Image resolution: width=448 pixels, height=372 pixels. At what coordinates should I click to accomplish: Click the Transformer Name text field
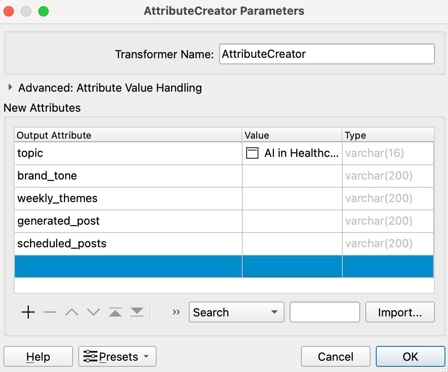point(327,54)
